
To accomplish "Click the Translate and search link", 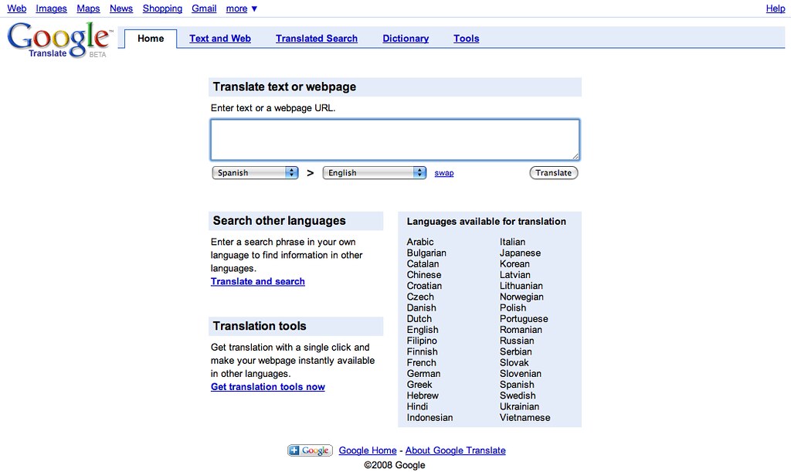I will pyautogui.click(x=257, y=281).
